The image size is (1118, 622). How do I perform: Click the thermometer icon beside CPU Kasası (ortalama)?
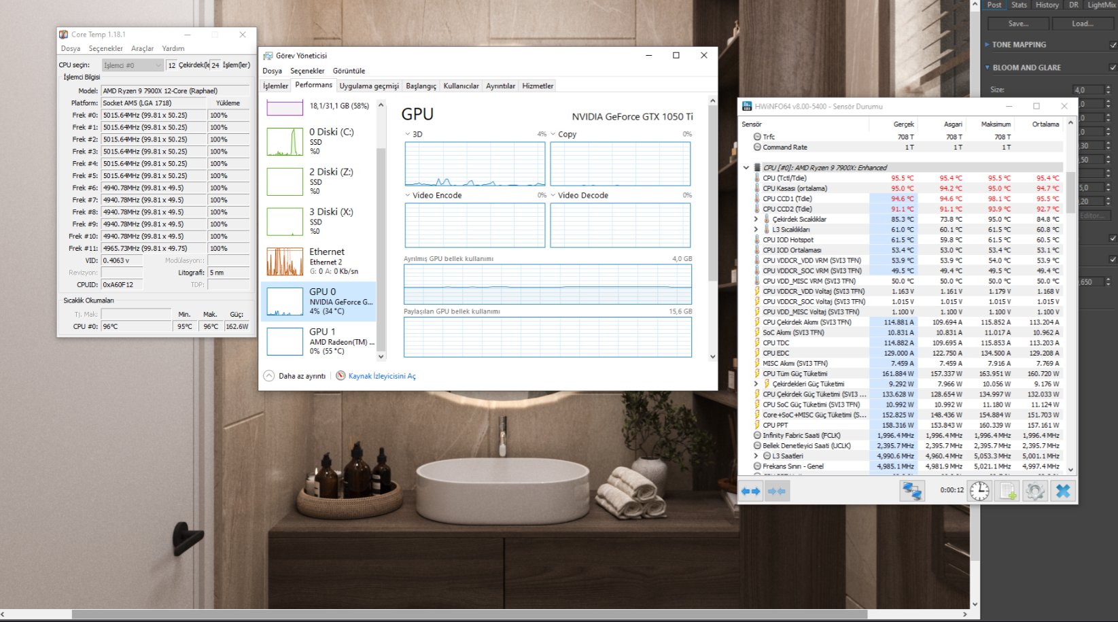756,189
